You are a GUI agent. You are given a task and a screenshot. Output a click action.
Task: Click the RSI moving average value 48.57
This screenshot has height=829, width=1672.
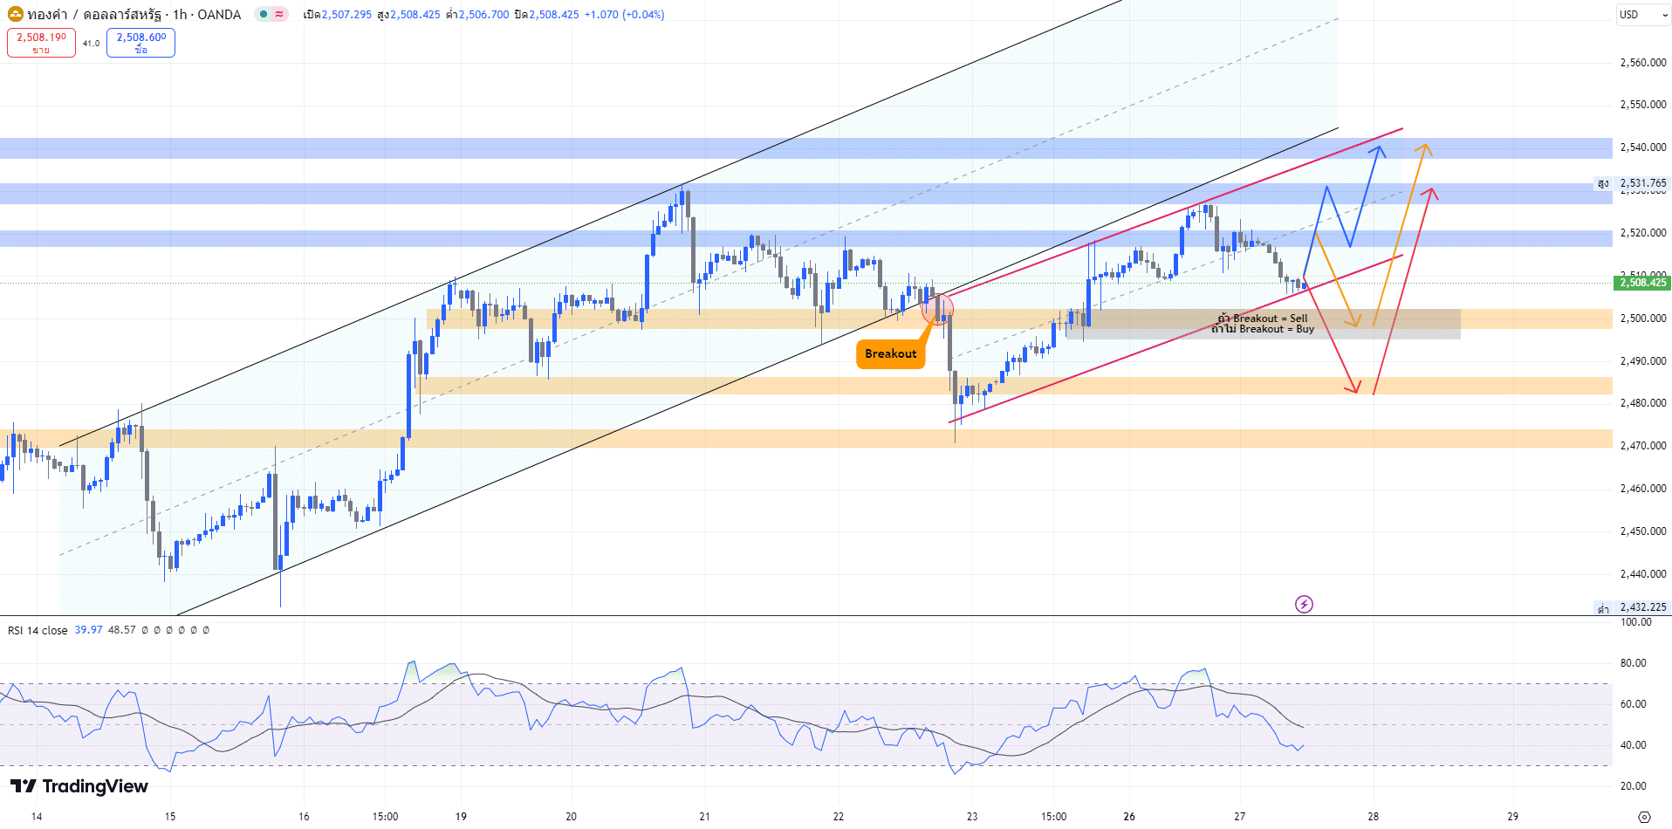click(x=121, y=630)
